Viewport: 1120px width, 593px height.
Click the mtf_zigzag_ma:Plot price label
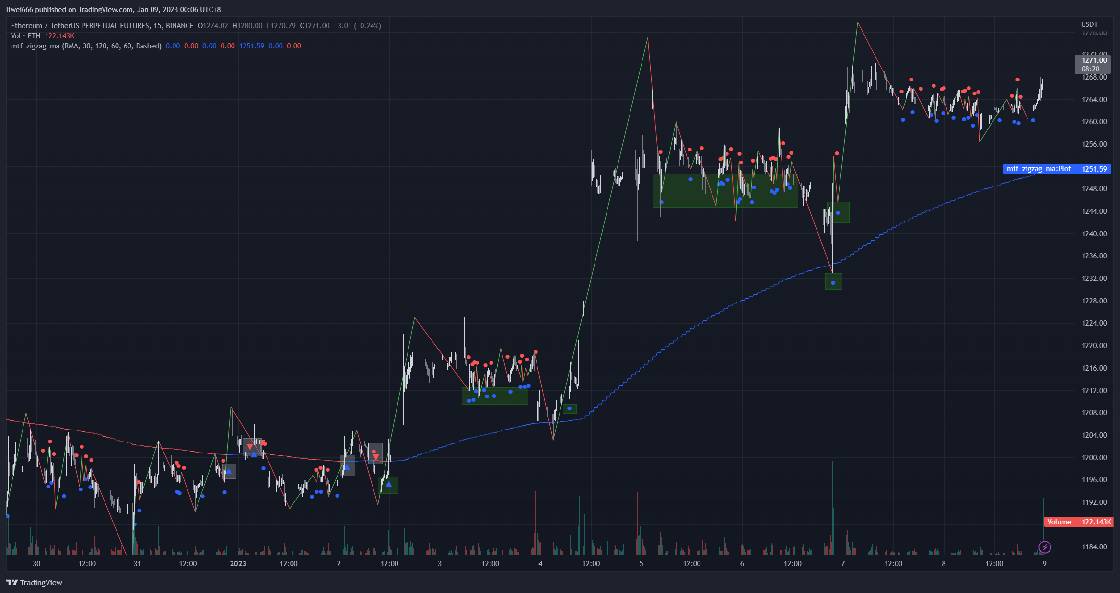pos(1039,169)
